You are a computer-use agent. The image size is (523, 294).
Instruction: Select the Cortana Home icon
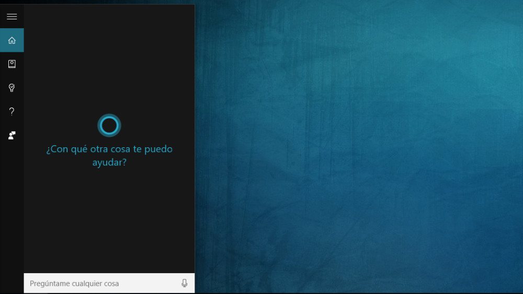[x=12, y=40]
